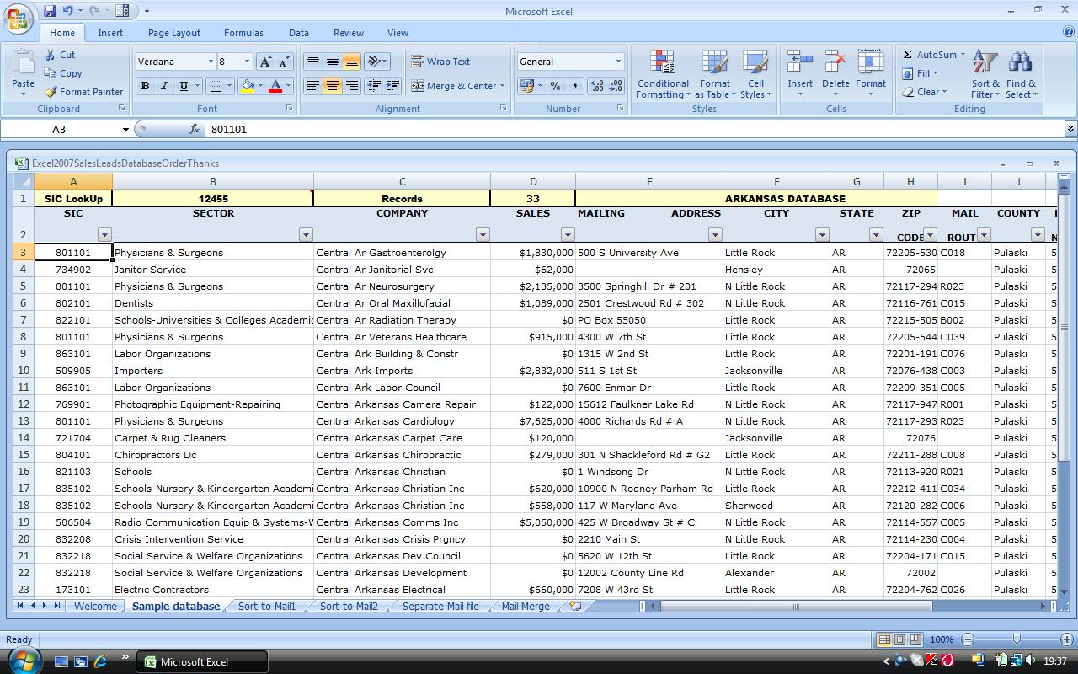Toggle Bold formatting
Screen dimensions: 1078x674
[x=145, y=86]
